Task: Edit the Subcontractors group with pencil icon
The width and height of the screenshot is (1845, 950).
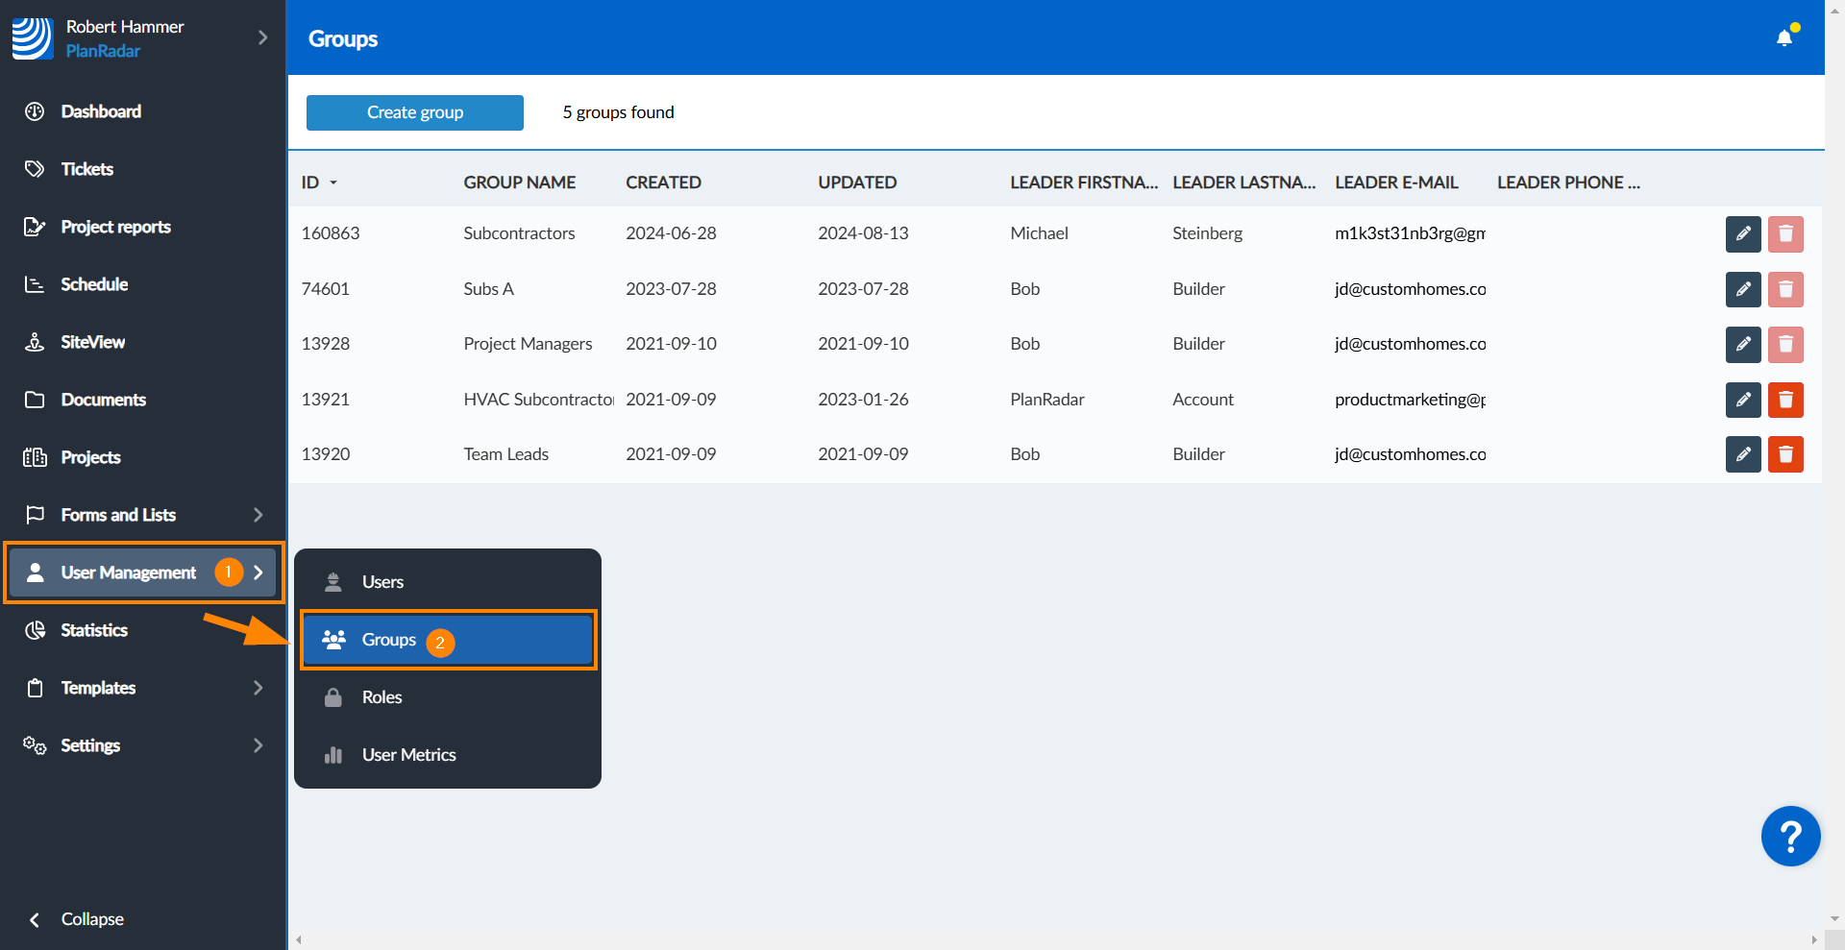Action: pos(1743,234)
